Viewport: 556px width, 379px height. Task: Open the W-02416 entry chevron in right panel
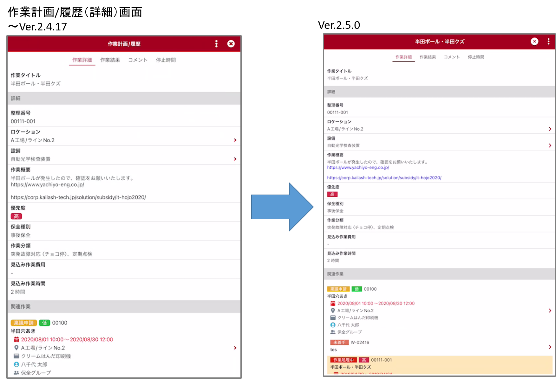(x=550, y=347)
